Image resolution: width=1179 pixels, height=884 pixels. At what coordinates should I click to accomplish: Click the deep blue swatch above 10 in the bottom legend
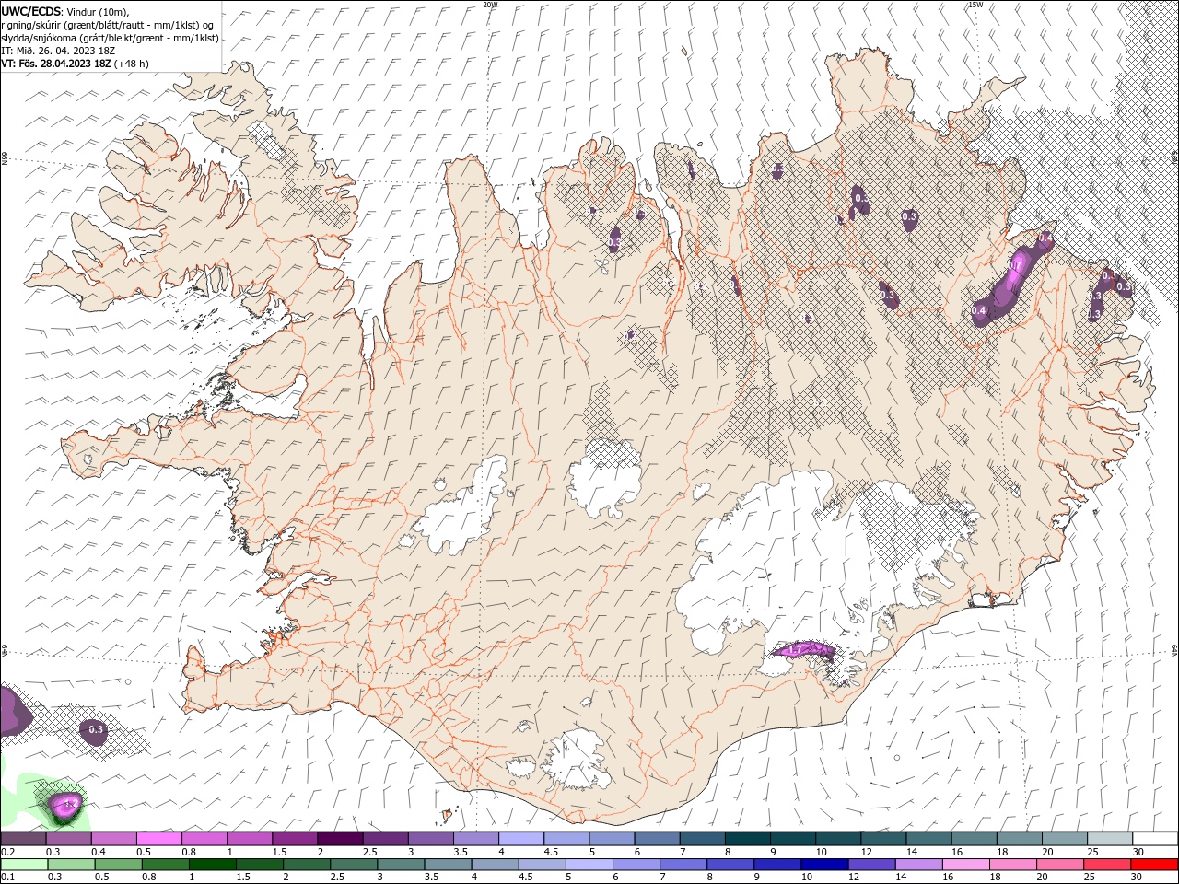click(x=824, y=865)
